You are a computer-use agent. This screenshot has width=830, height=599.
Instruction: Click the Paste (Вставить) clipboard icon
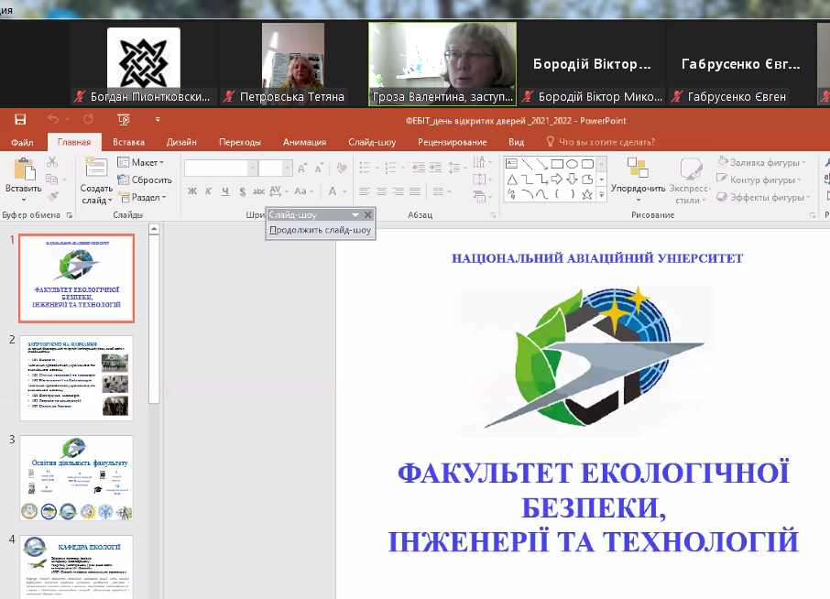23,171
